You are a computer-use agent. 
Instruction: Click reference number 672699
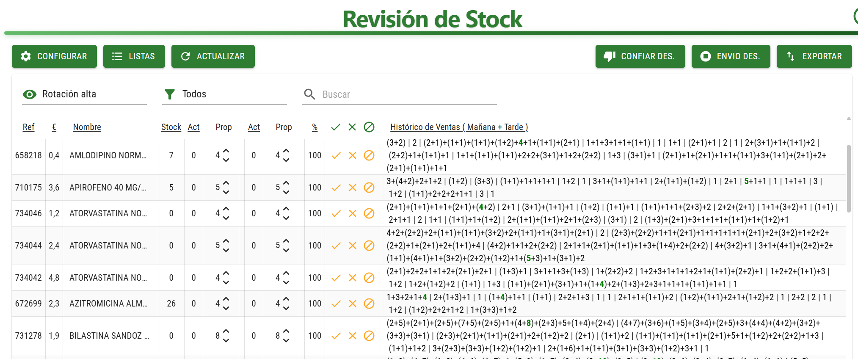coord(28,304)
